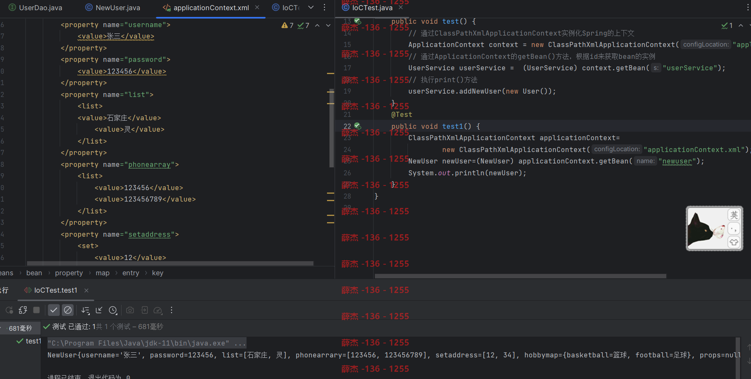Switch to UserDao.java tab

pyautogui.click(x=36, y=8)
